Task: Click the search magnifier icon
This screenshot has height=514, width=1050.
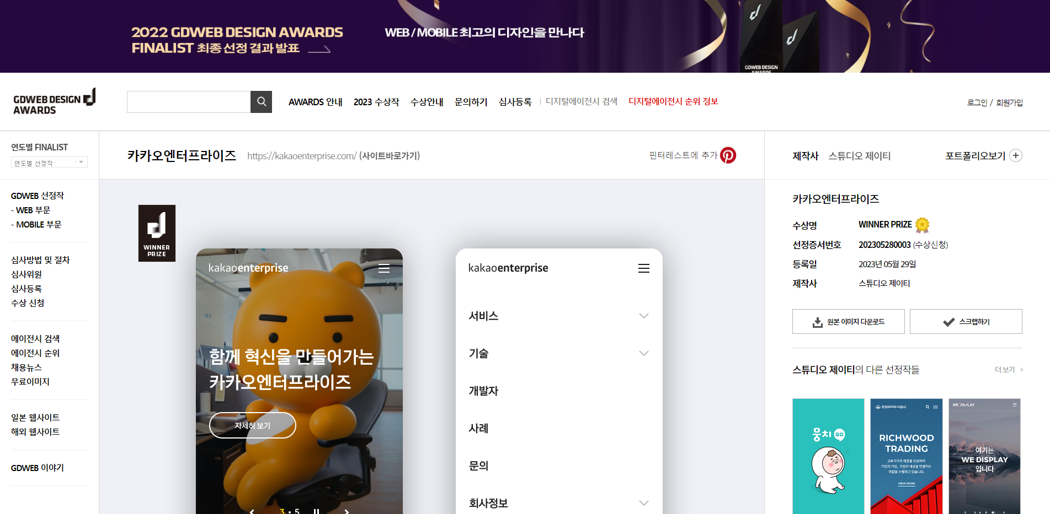Action: tap(261, 101)
